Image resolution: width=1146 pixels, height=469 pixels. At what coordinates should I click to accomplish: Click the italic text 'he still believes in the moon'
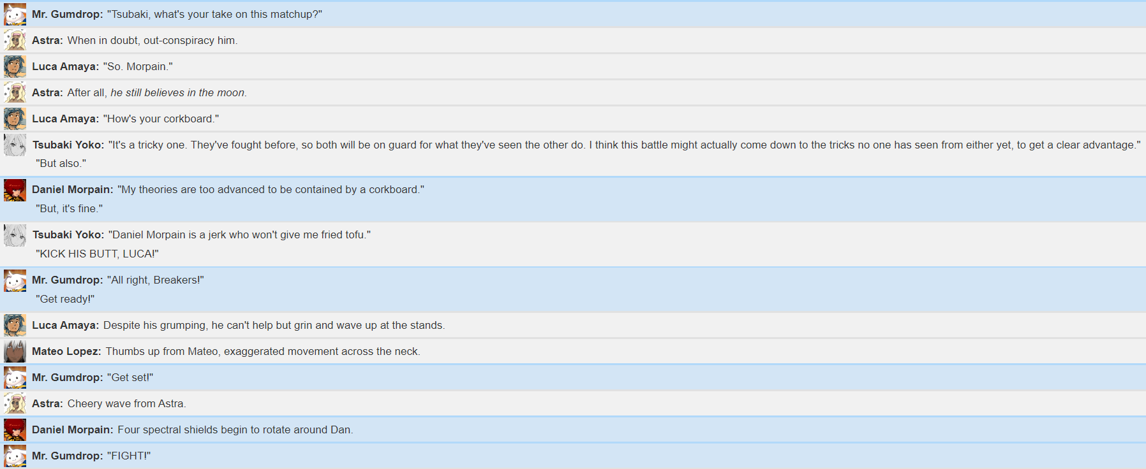pyautogui.click(x=177, y=93)
